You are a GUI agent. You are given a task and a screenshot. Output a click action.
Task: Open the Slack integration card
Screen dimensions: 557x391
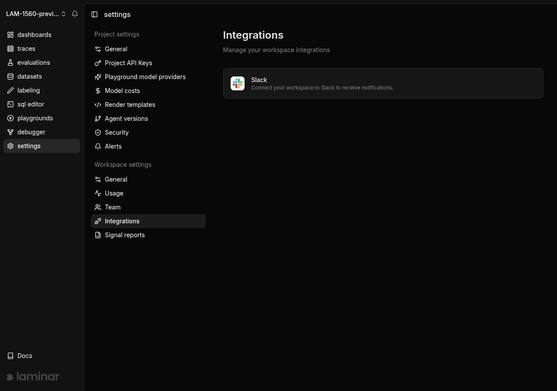coord(383,83)
